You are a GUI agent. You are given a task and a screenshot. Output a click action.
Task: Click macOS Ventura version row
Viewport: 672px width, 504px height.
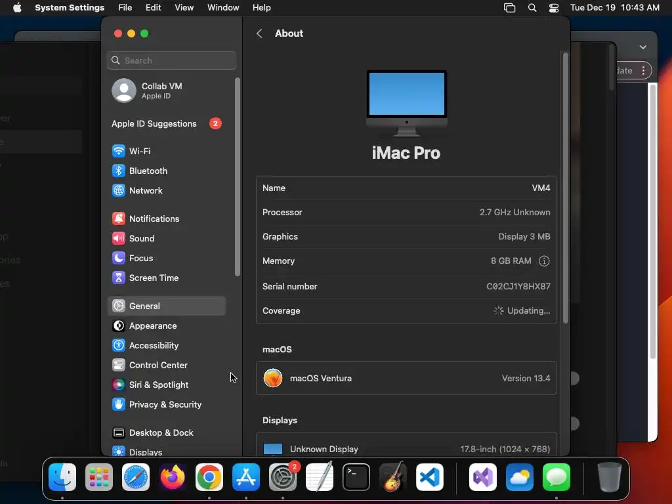click(x=406, y=378)
